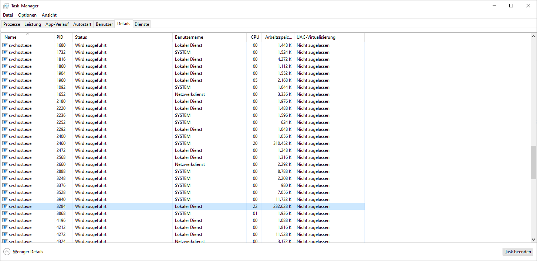537x261 pixels.
Task: Select memory value 310.452 K
Action: point(283,143)
